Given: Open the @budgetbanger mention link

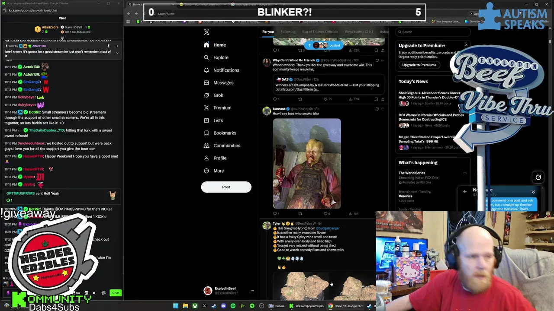Looking at the screenshot, I should coord(328,228).
